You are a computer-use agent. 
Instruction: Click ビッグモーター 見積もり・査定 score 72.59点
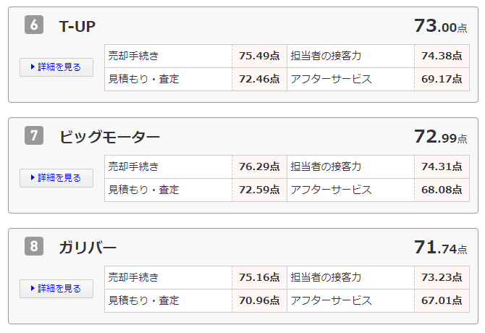[x=259, y=190]
